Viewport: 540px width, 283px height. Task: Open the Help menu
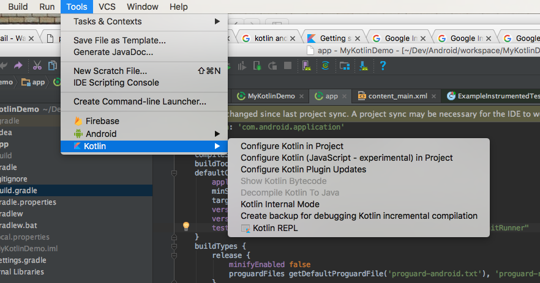[178, 7]
